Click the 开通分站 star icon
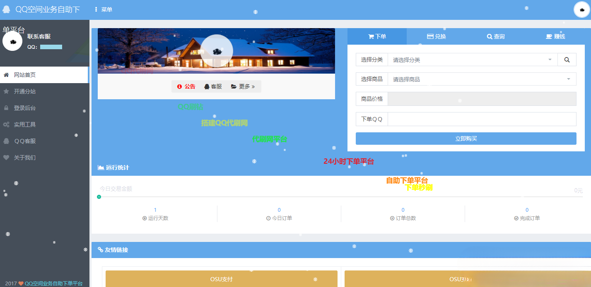The image size is (591, 287). pos(5,91)
